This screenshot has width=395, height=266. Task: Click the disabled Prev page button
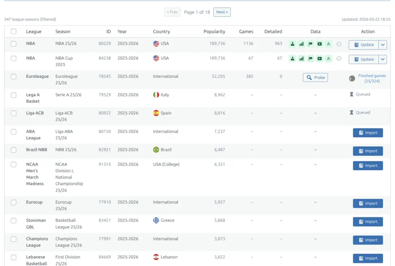[x=172, y=12]
